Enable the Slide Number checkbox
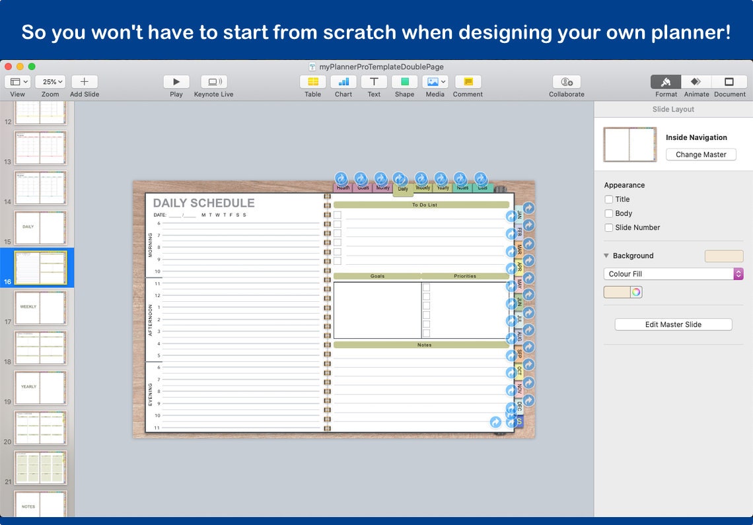Screen dimensions: 753x525 [608, 227]
